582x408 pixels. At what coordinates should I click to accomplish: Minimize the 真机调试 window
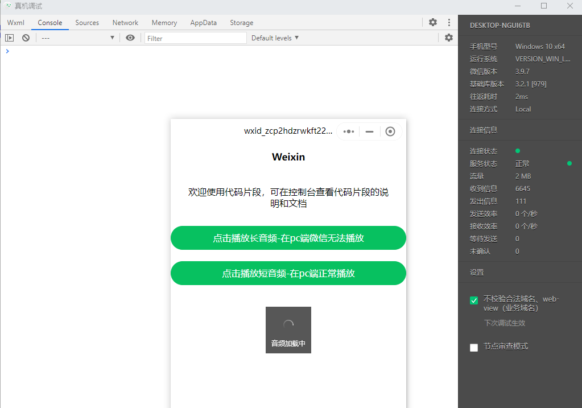point(518,6)
